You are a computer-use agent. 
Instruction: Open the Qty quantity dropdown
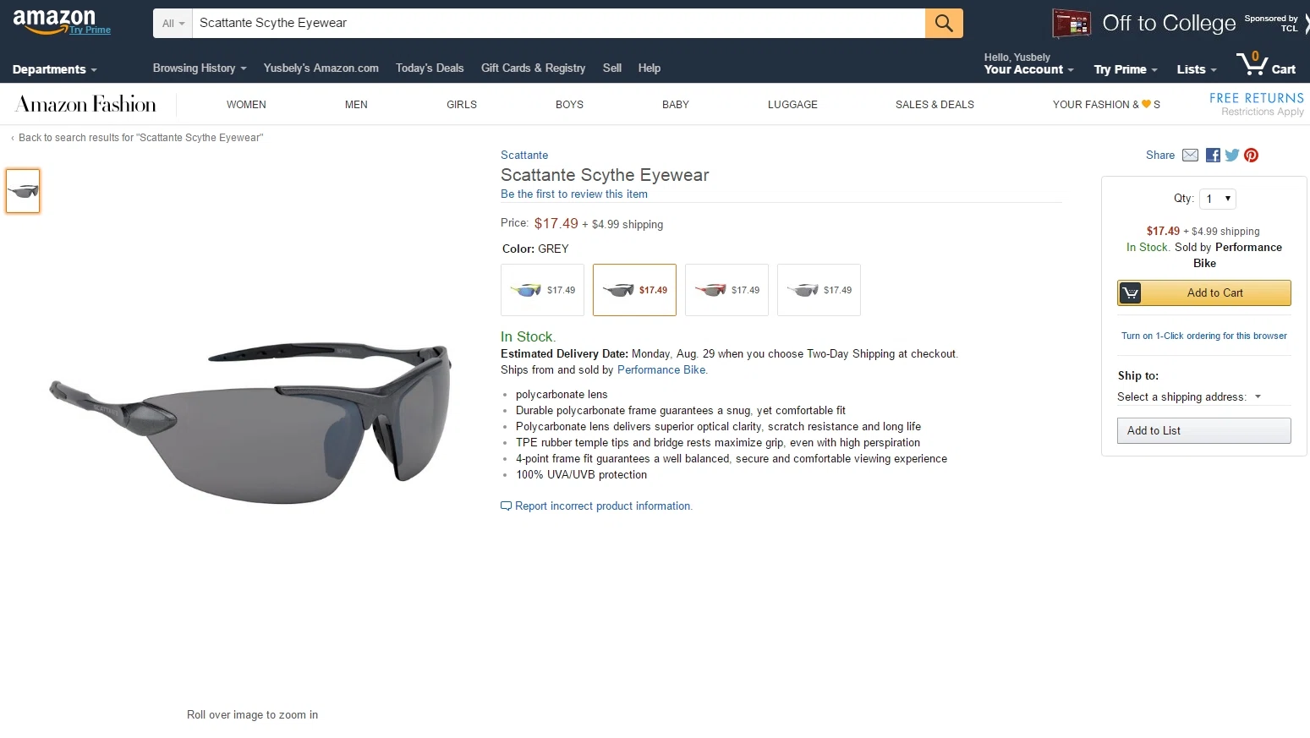coord(1218,199)
